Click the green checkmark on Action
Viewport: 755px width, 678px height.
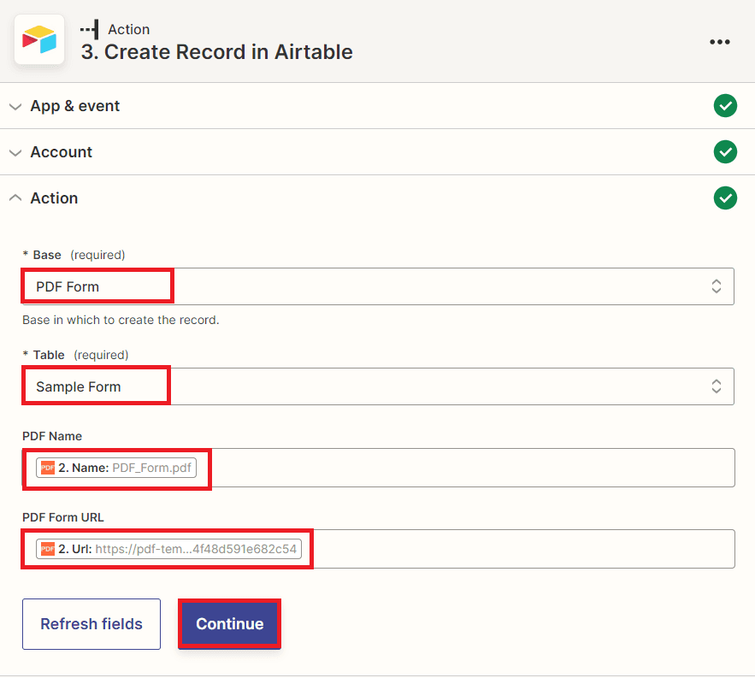[x=725, y=198]
